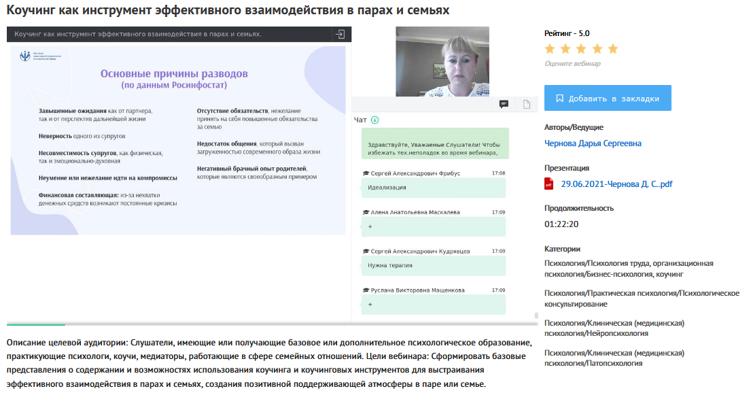Download the presentation 29.06.2021-Чернова Д. С..pdf
The width and height of the screenshot is (751, 393).
(x=616, y=184)
